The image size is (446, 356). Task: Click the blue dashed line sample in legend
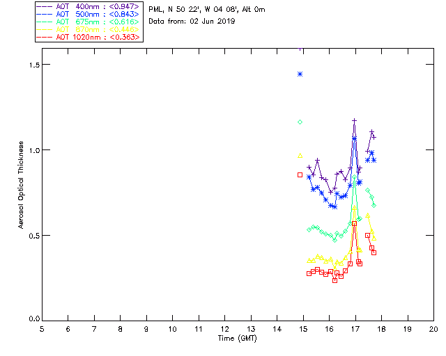pyautogui.click(x=45, y=14)
